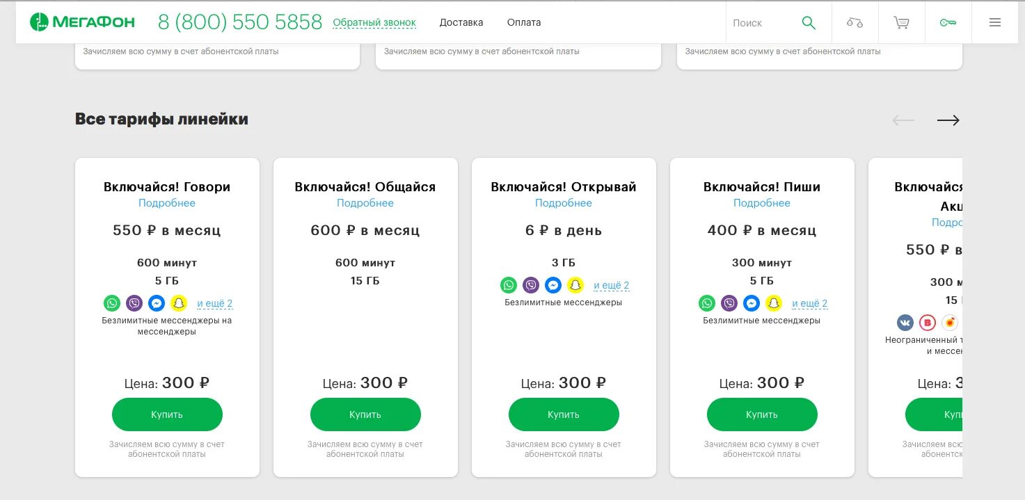Click WhatsApp icon in Говори card
This screenshot has width=1025, height=500.
[x=112, y=303]
